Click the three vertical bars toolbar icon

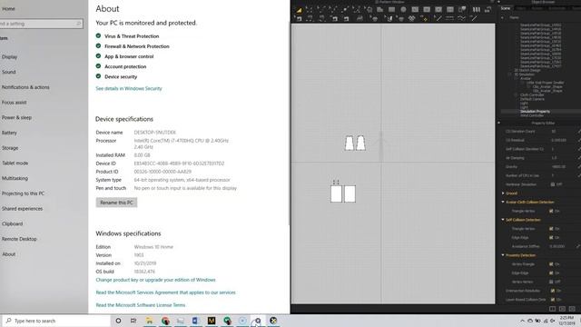(476, 10)
